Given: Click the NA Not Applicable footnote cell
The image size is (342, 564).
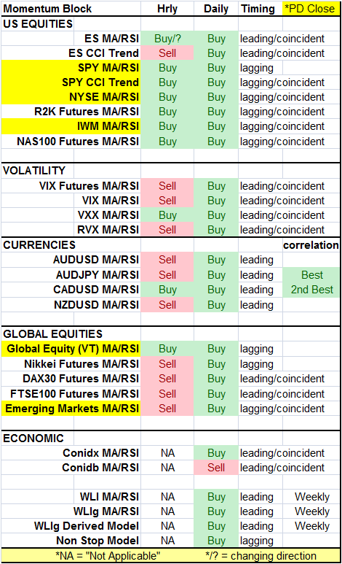Looking at the screenshot, I should coord(108,555).
